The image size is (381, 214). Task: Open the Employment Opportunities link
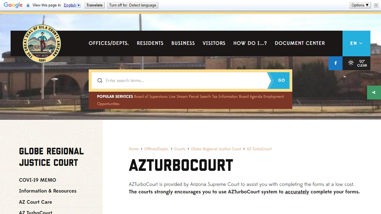point(191,100)
